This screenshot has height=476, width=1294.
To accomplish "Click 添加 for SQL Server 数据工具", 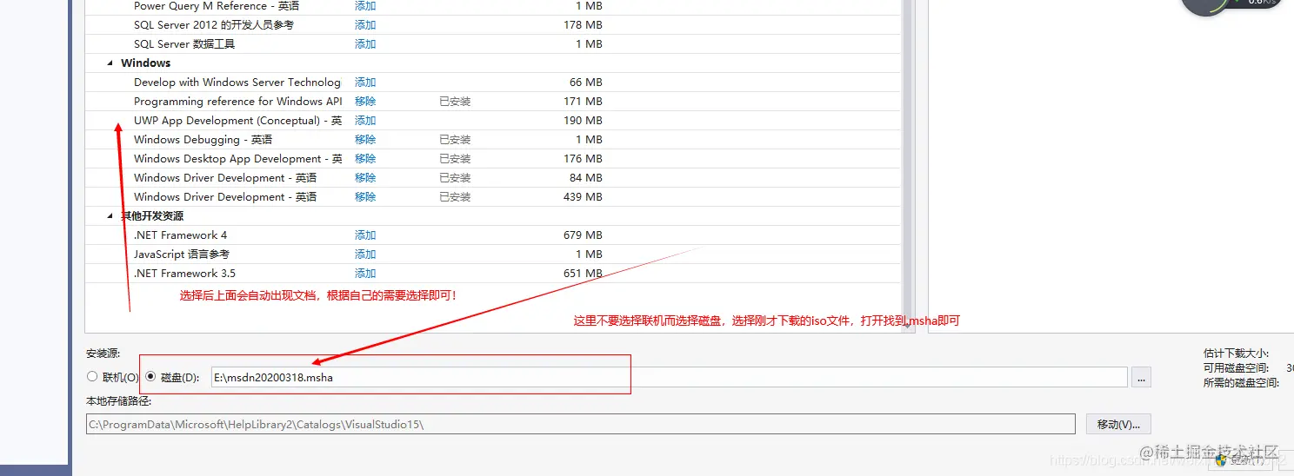I will (365, 44).
